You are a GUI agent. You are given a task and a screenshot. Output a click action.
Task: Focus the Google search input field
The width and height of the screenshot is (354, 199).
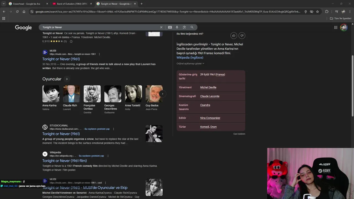pyautogui.click(x=100, y=27)
